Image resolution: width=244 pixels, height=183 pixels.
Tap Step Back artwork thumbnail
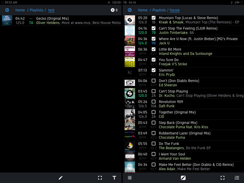tap(130, 125)
